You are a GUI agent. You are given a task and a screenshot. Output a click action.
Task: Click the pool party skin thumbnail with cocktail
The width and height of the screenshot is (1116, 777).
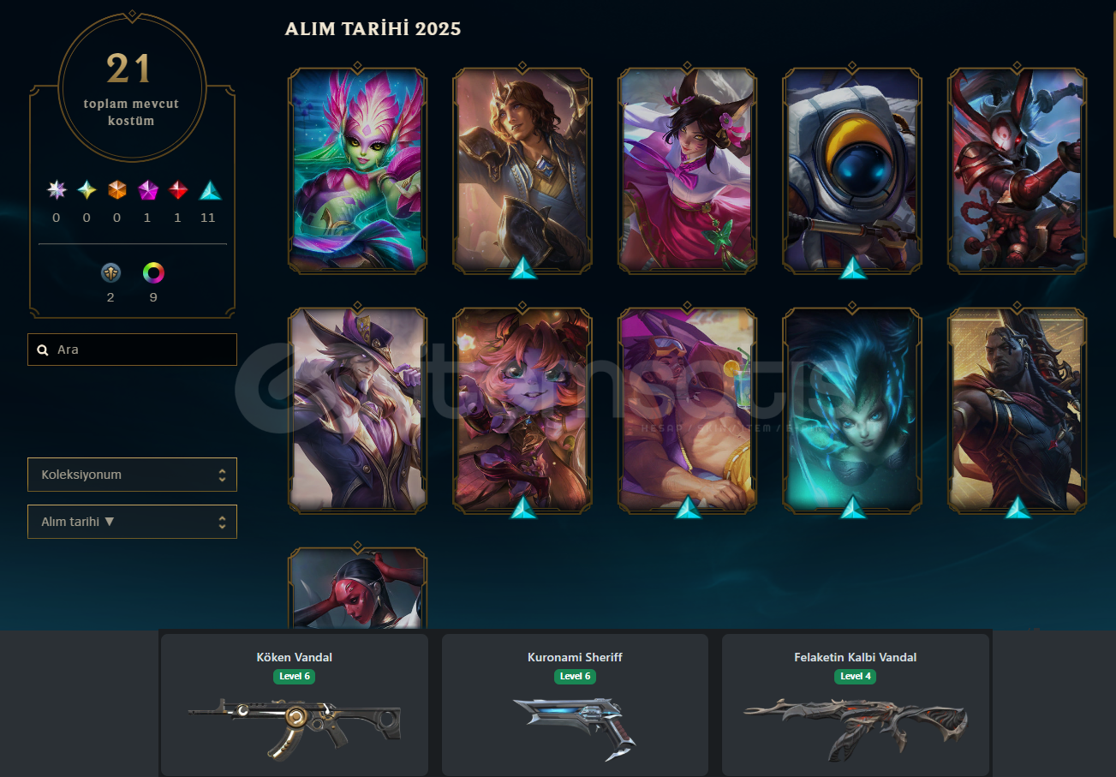point(688,411)
